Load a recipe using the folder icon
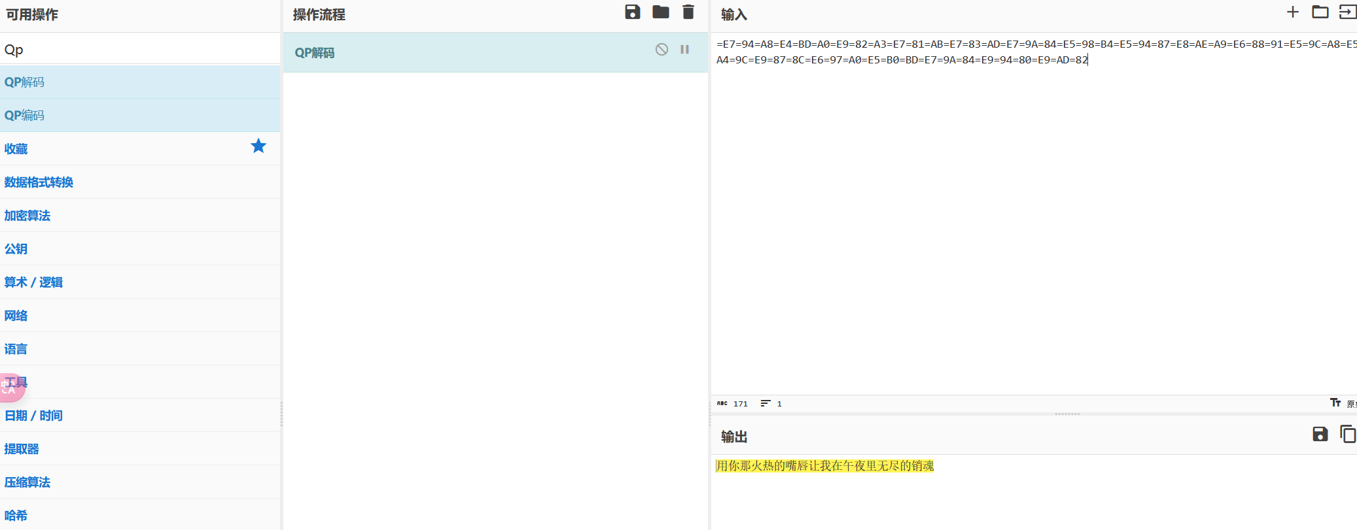 pos(660,12)
